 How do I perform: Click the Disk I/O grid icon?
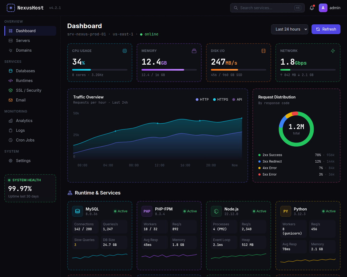point(263,51)
